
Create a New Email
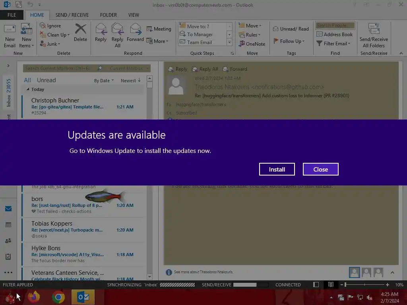[x=10, y=36]
